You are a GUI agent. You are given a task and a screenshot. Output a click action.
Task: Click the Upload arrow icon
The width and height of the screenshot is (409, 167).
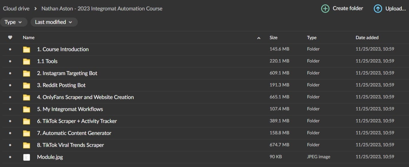coord(378,9)
